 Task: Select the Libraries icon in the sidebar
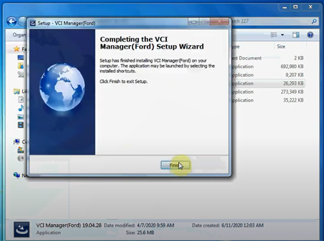(x=17, y=91)
